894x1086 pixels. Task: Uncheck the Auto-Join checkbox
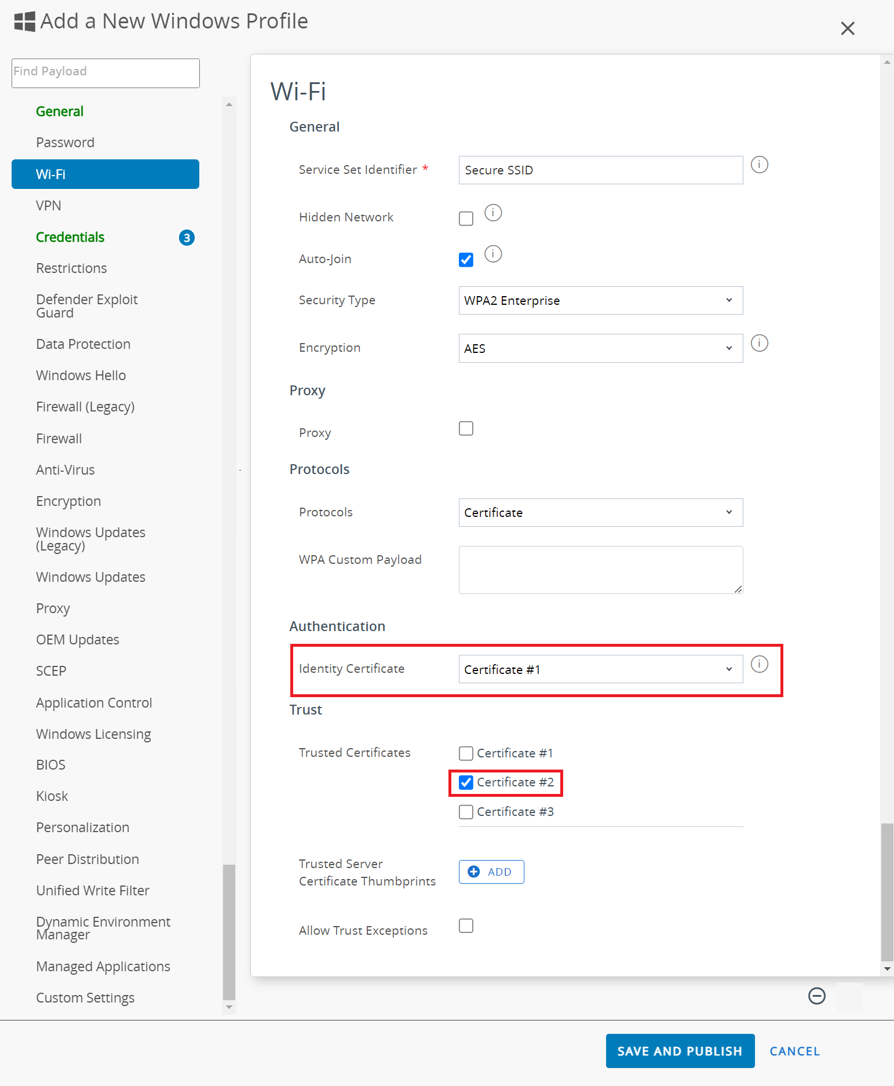click(466, 260)
